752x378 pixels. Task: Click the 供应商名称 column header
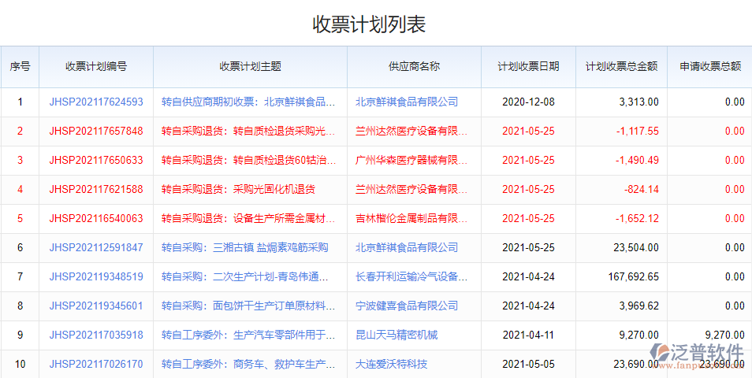(x=414, y=67)
